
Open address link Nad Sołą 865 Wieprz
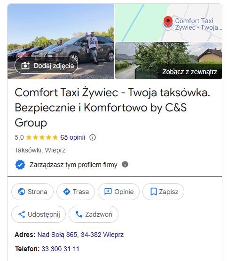80,235
